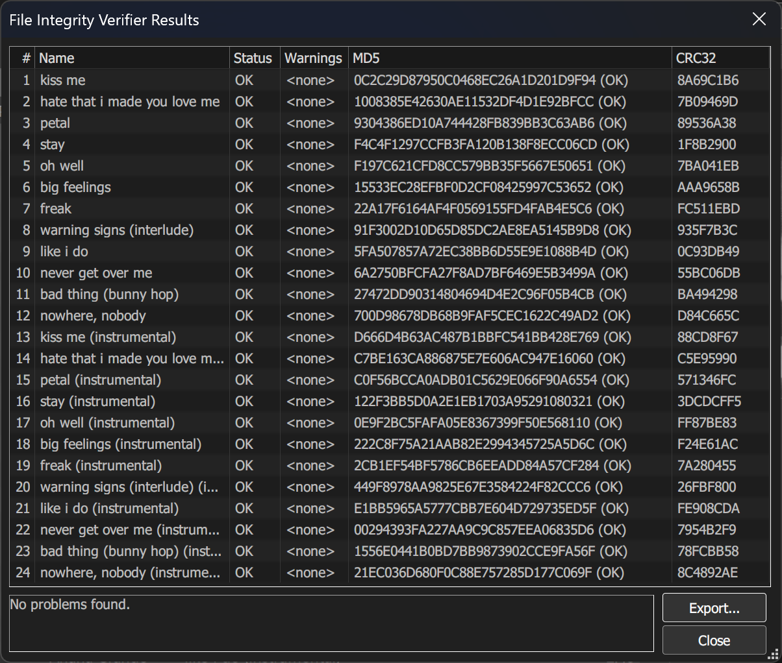Viewport: 782px width, 663px height.
Task: Click the MD5 column header
Action: [510, 58]
